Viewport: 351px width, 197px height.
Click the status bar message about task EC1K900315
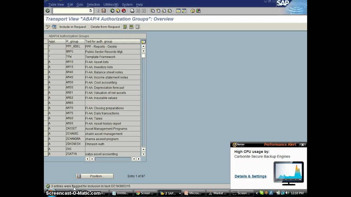click(90, 186)
